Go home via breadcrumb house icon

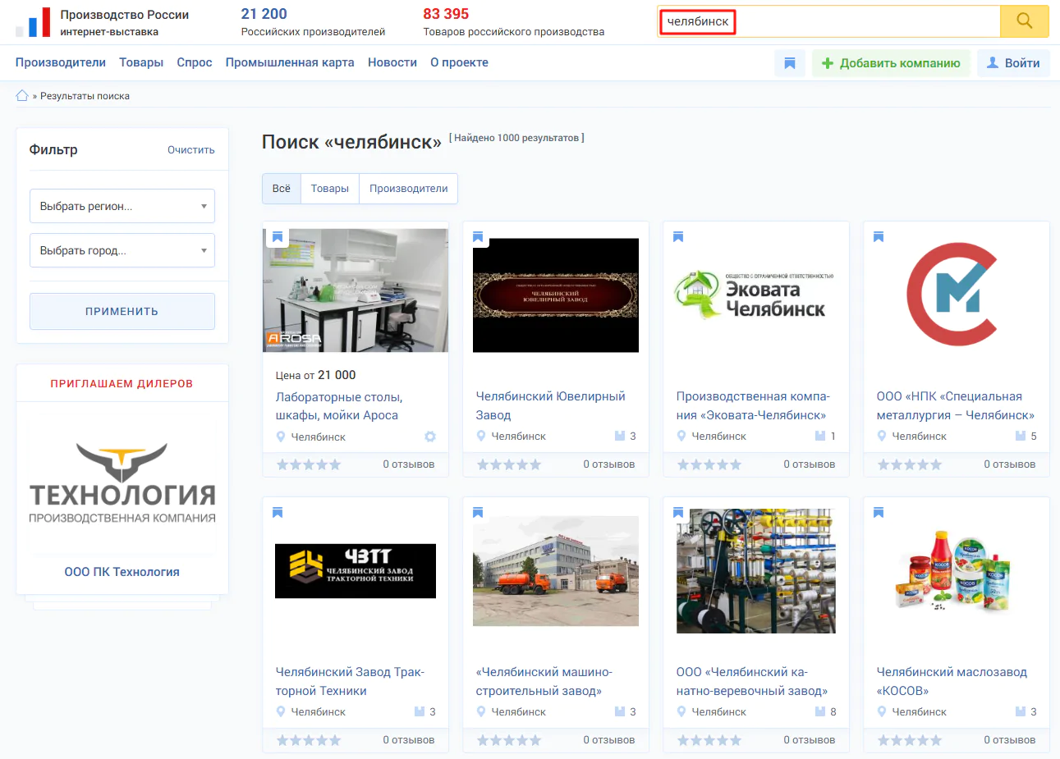point(22,95)
